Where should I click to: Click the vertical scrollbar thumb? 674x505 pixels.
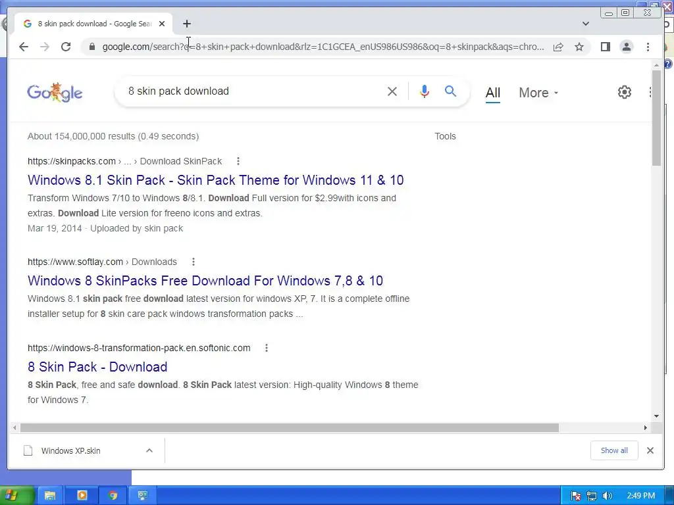pos(656,118)
